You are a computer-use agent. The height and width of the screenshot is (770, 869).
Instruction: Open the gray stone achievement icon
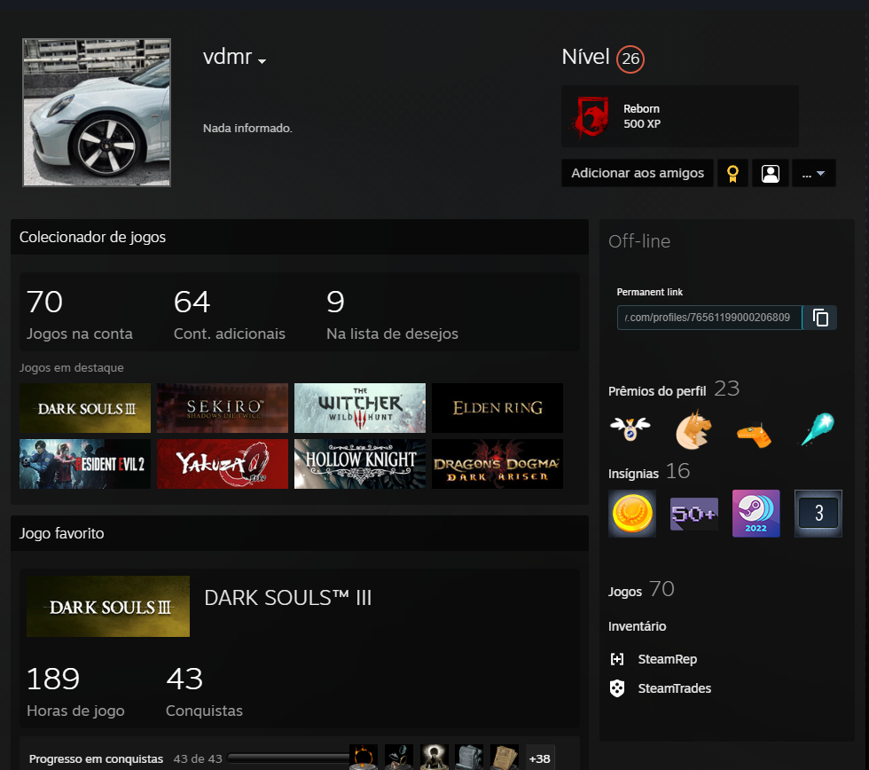tap(469, 758)
